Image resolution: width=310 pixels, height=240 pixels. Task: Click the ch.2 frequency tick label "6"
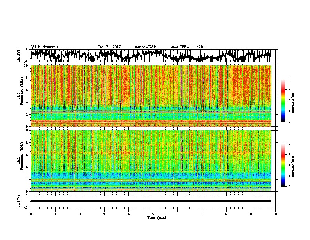27,155
